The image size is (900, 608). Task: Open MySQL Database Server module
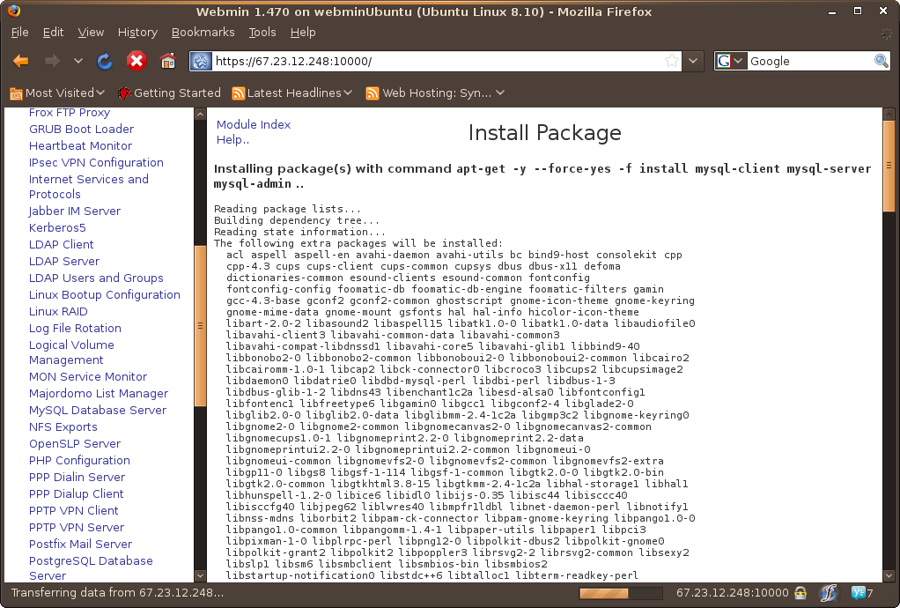[98, 410]
